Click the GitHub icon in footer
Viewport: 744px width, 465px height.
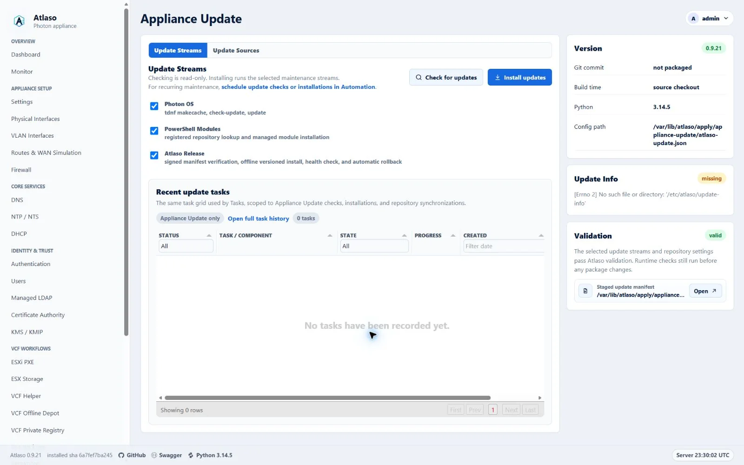pos(121,455)
